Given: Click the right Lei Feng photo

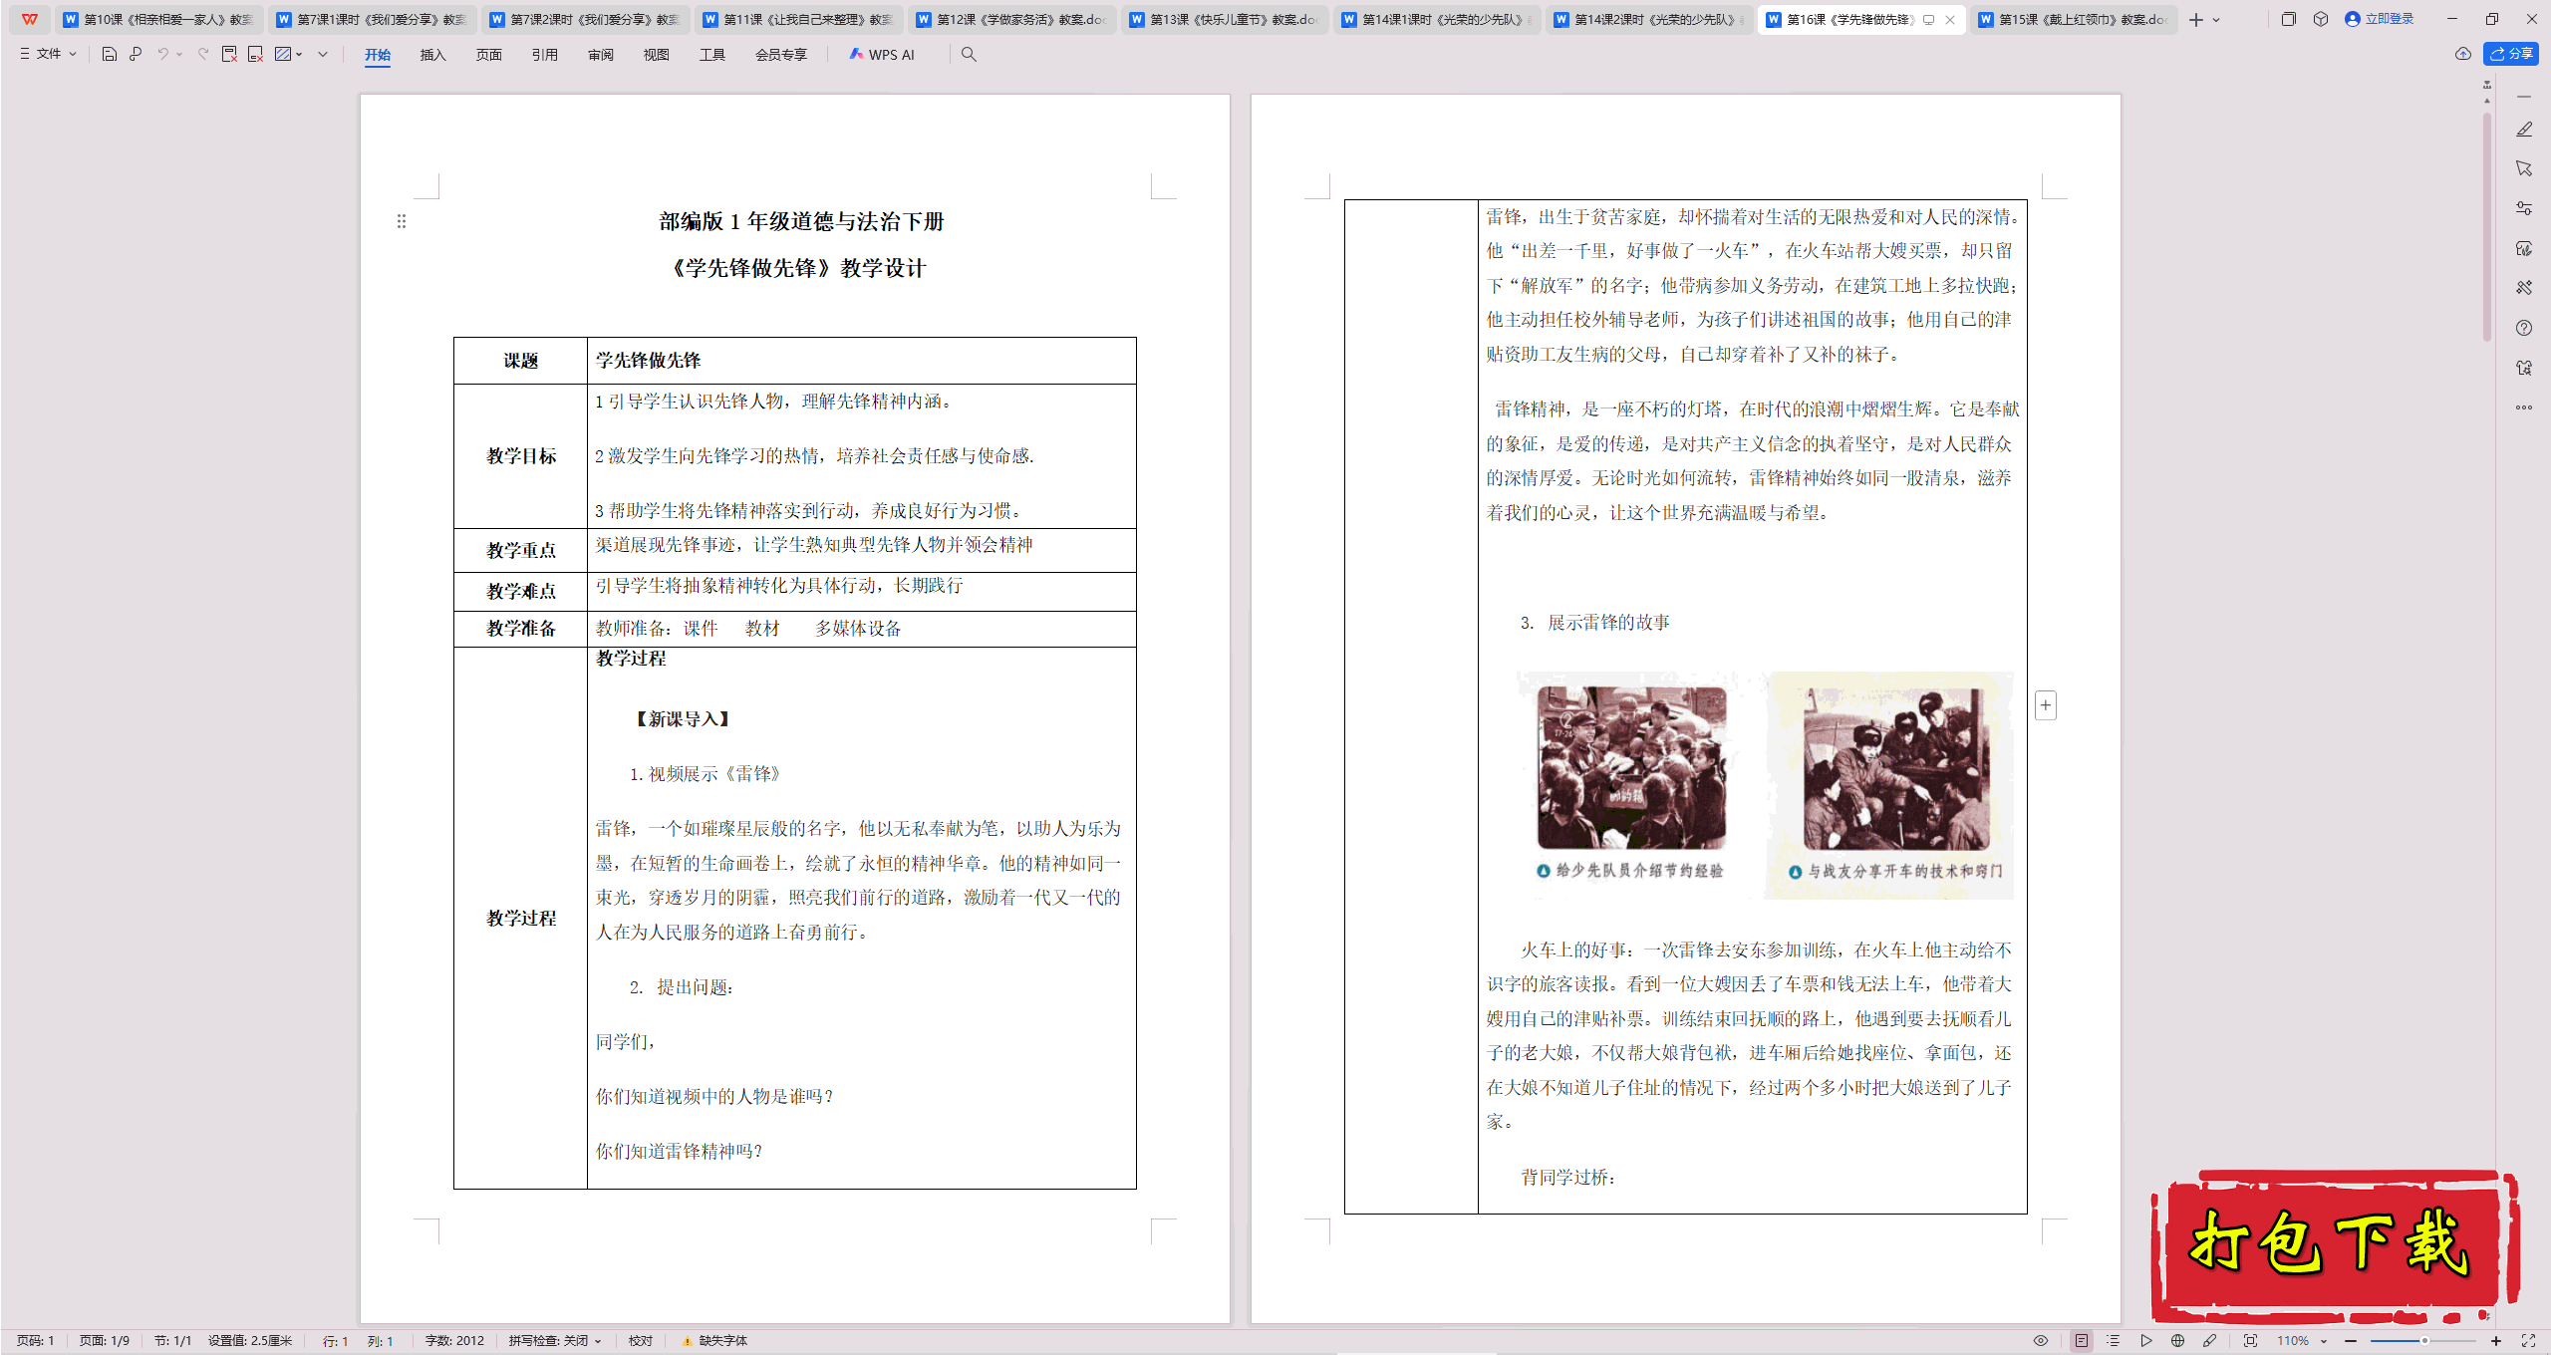Looking at the screenshot, I should [x=1896, y=768].
